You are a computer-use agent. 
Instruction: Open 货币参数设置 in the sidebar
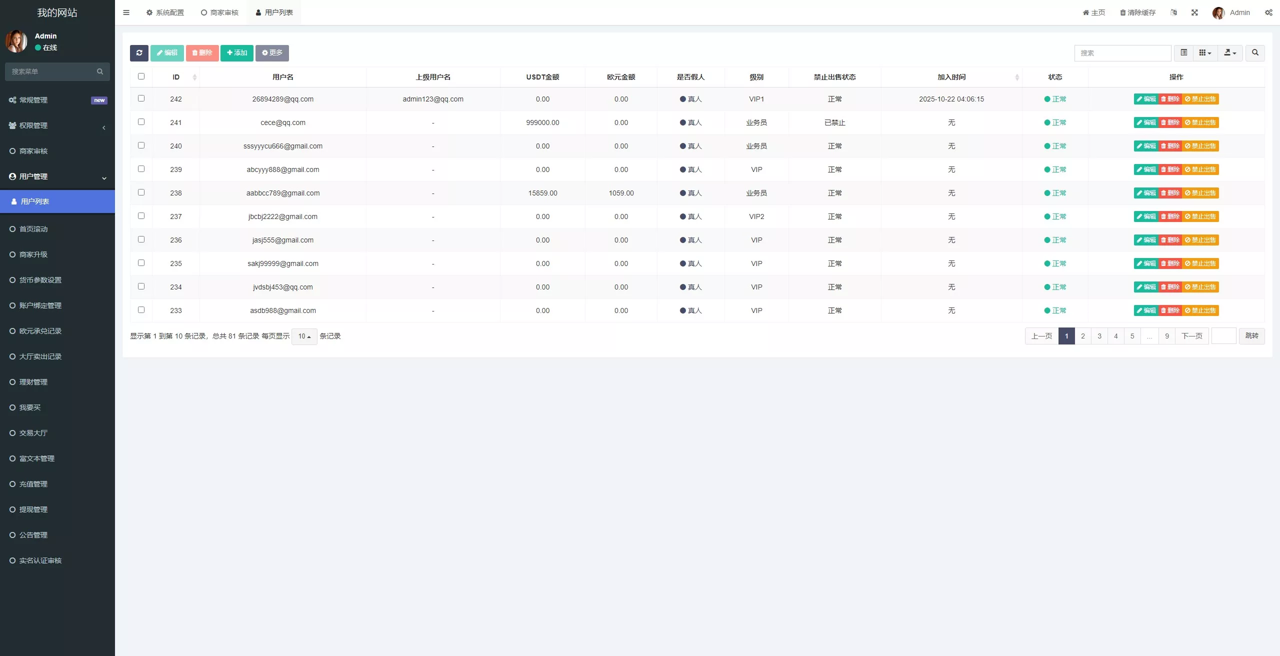(x=40, y=280)
